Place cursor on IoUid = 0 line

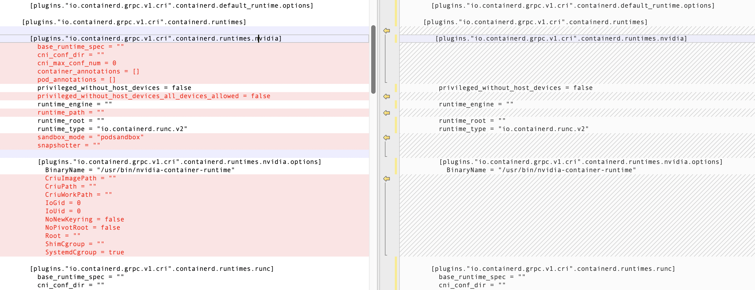tap(63, 211)
